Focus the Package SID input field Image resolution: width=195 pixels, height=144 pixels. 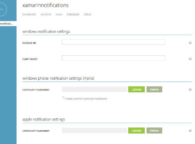[113, 42]
